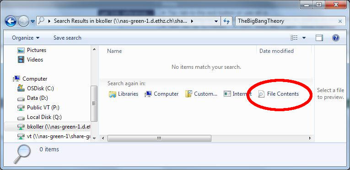Click the search magnifier icon in address bar
Image resolution: width=350 pixels, height=170 pixels.
41,21
